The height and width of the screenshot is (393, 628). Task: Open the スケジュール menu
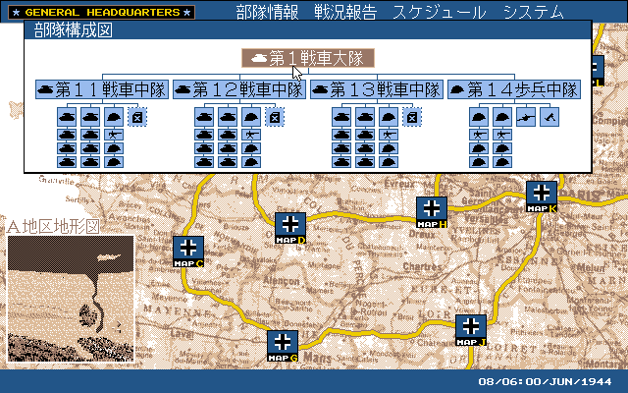[440, 12]
